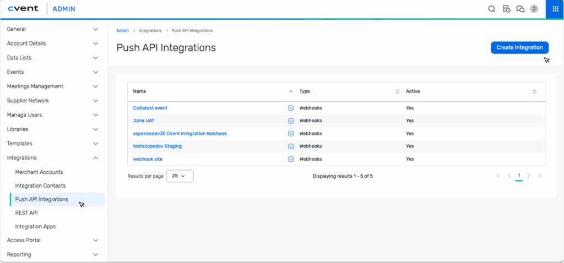Screen dimensions: 564x263
Task: Open Merchant Accounts in sidebar
Action: tap(39, 172)
